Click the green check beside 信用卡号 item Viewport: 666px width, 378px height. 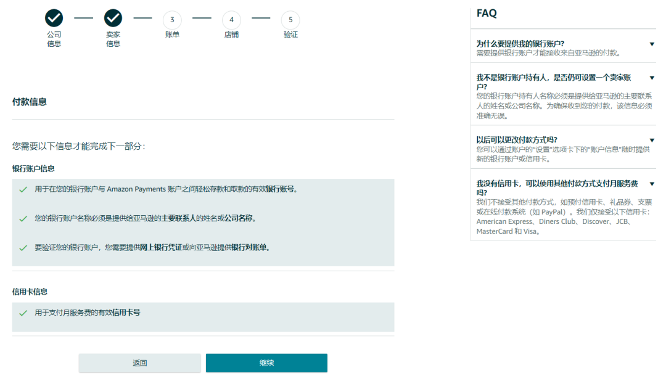(x=23, y=314)
